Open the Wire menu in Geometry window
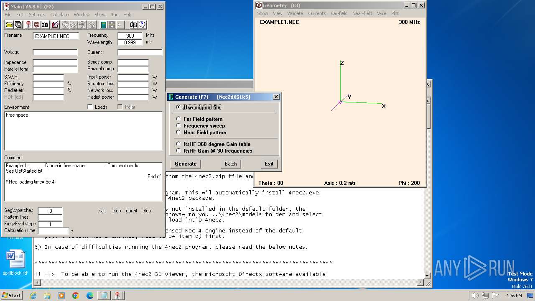The image size is (535, 301). 382,13
